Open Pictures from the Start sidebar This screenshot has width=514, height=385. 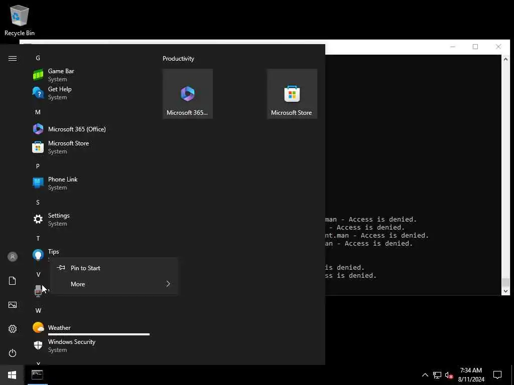click(x=13, y=305)
